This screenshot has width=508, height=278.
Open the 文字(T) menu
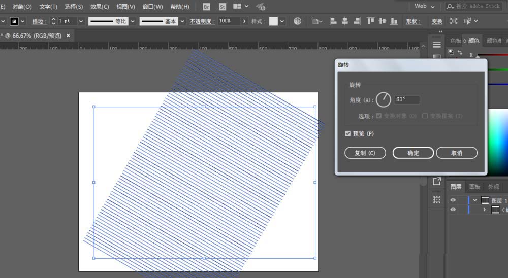(x=48, y=7)
